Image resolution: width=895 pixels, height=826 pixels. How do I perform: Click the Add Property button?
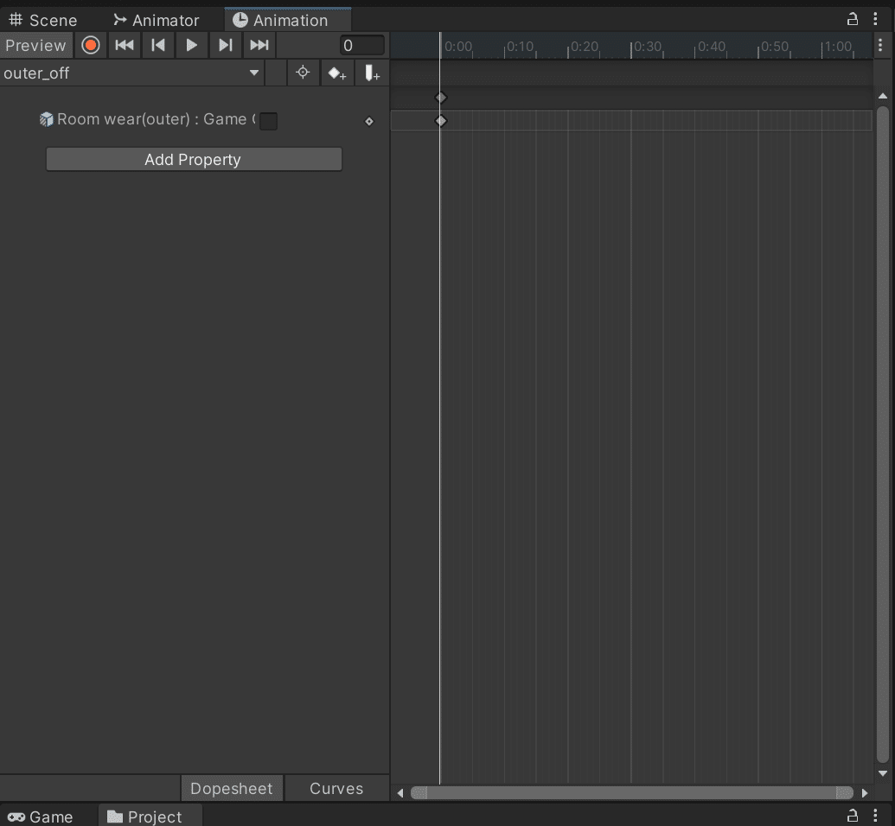point(193,159)
